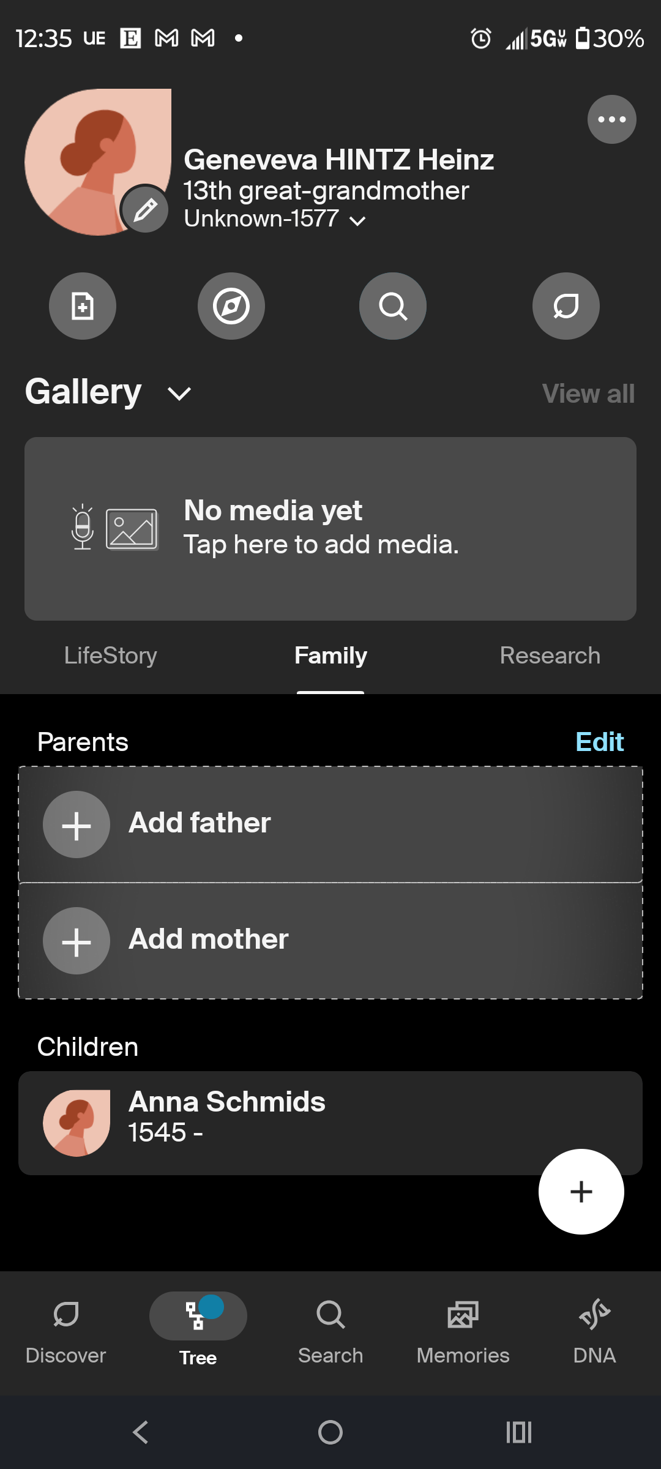Image resolution: width=661 pixels, height=1469 pixels.
Task: Tap View all in Gallery
Action: click(x=588, y=394)
